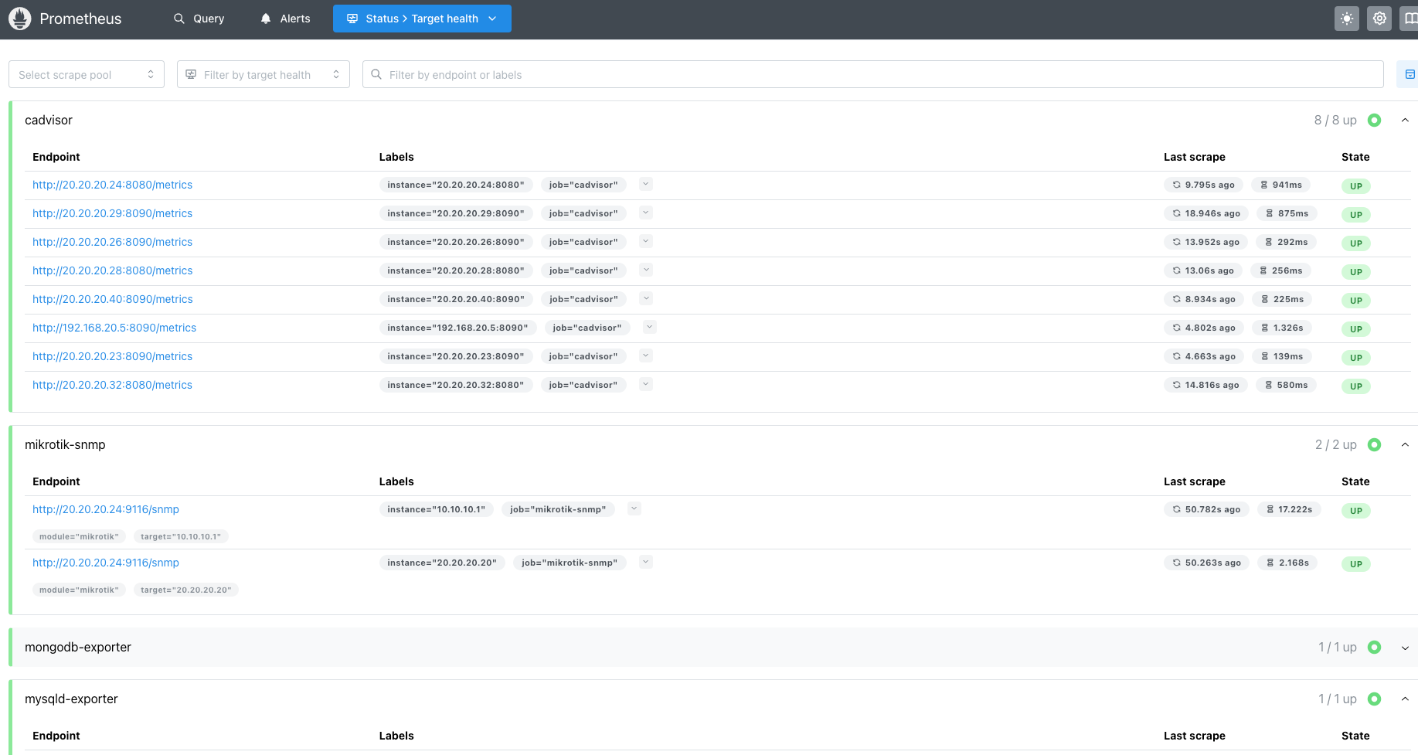Expand labels for 20.20.20.32:8080 target
Image resolution: width=1418 pixels, height=755 pixels.
(x=646, y=384)
